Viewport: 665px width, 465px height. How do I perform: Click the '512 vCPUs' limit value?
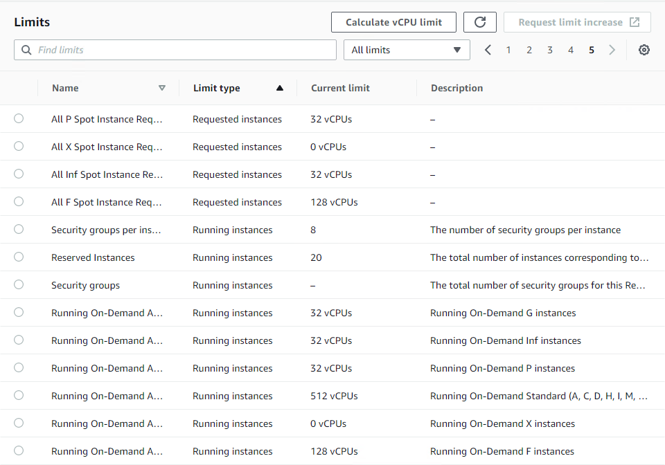334,396
